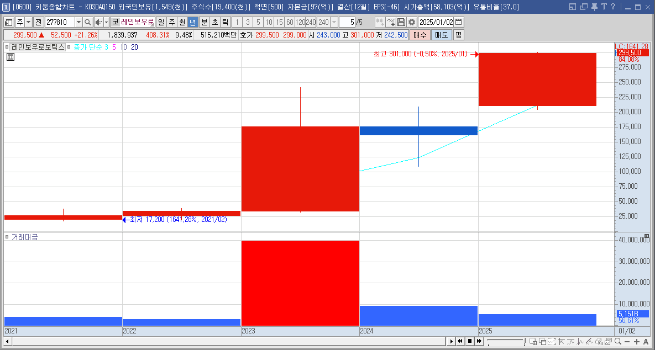Click the overlapping windows icon at bottom
The height and width of the screenshot is (350, 655).
coord(543,341)
